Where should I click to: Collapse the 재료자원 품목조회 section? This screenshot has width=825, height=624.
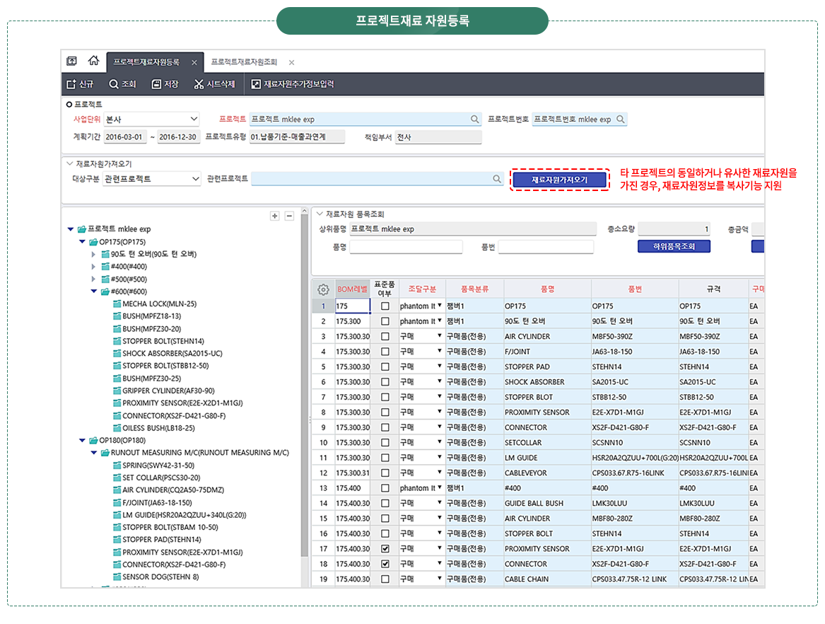320,214
